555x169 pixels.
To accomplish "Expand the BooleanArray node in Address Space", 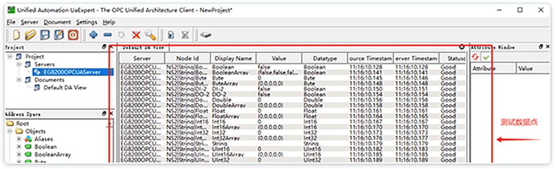I will (19, 155).
